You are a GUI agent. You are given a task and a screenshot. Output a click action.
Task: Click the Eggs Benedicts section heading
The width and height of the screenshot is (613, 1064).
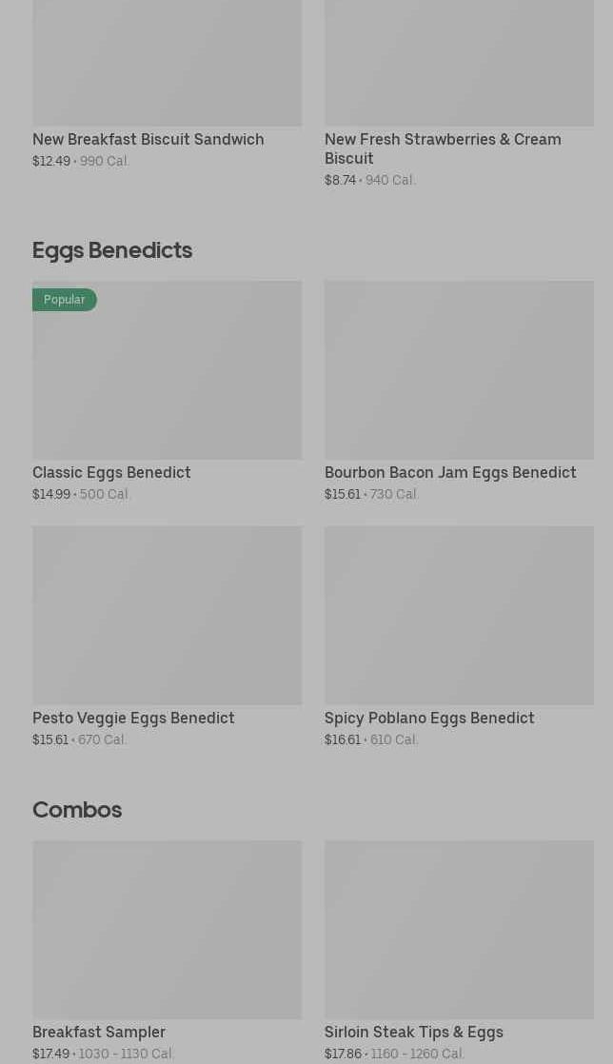[x=112, y=250]
